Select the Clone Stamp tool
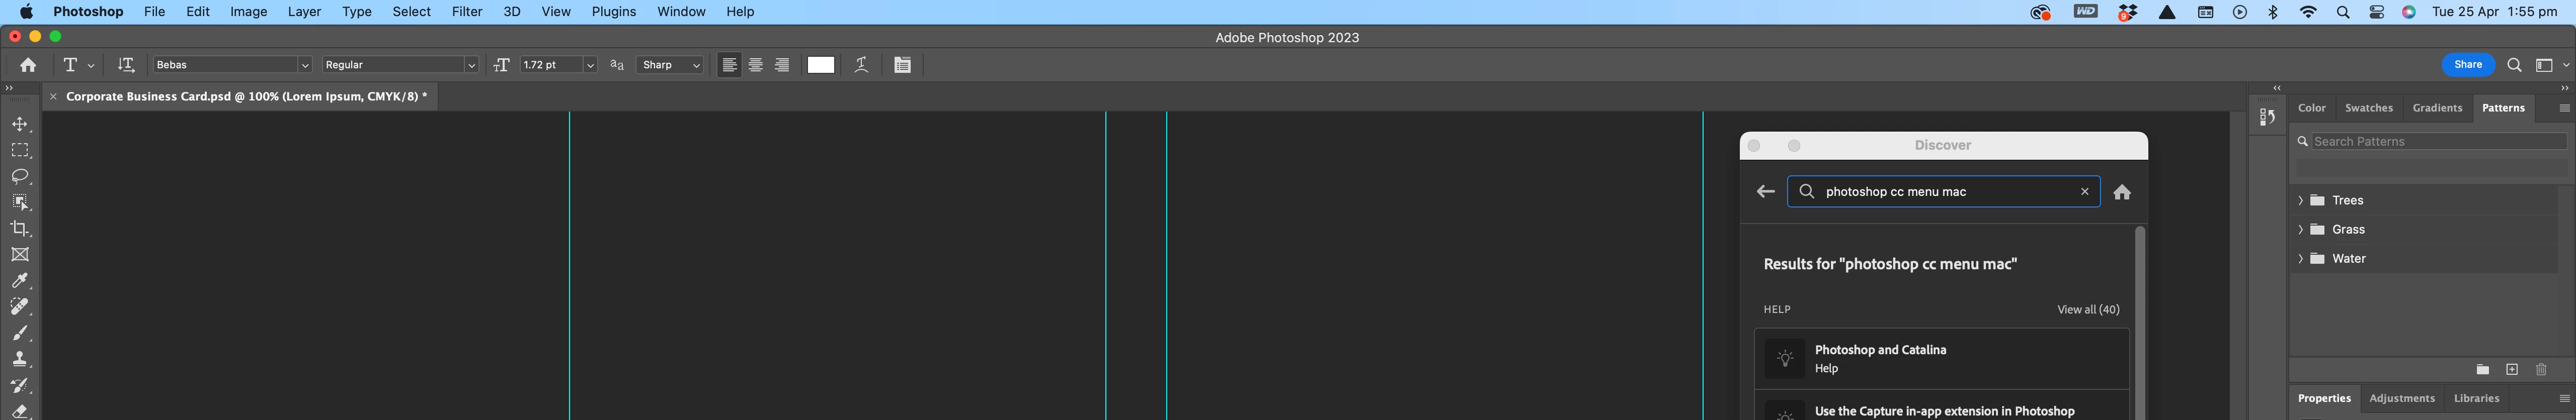This screenshot has height=420, width=2576. pos(20,359)
